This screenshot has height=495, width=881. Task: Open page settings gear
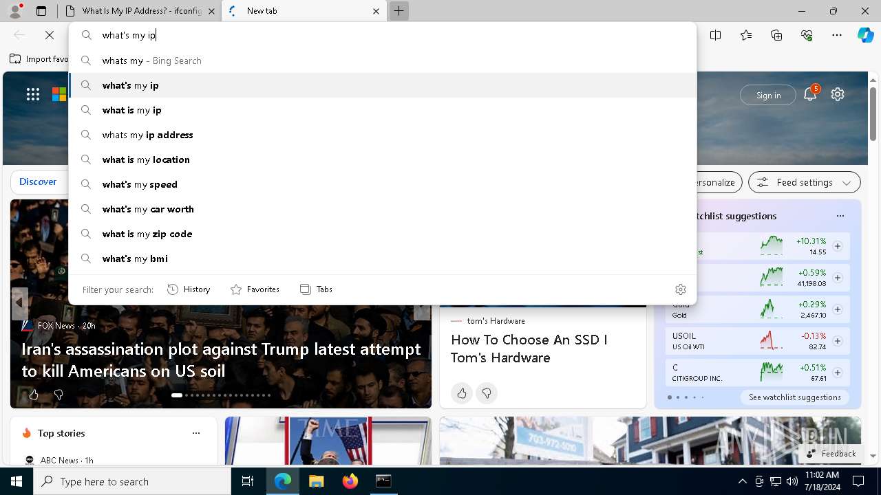838,94
